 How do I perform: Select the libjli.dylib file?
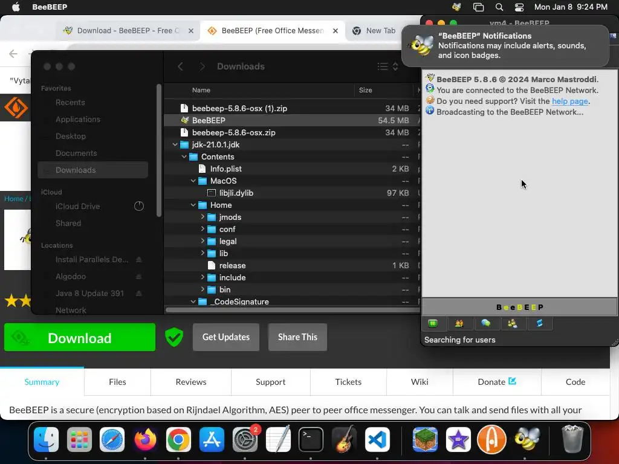coord(292,193)
